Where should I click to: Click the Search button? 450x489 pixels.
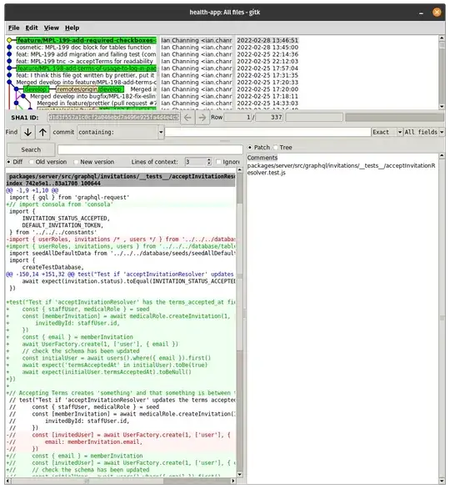[x=31, y=149]
